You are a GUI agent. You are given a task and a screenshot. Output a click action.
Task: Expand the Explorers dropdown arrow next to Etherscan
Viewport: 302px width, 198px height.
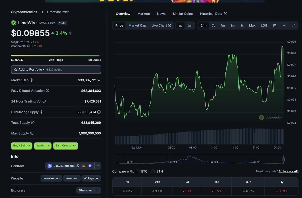[98, 190]
